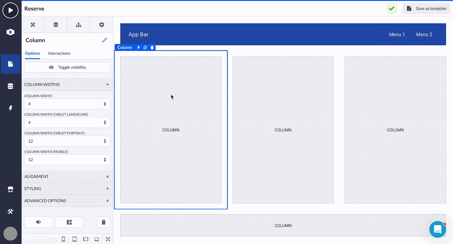Viewport: 453px width, 244px height.
Task: Click the play preview button
Action: coord(10,10)
